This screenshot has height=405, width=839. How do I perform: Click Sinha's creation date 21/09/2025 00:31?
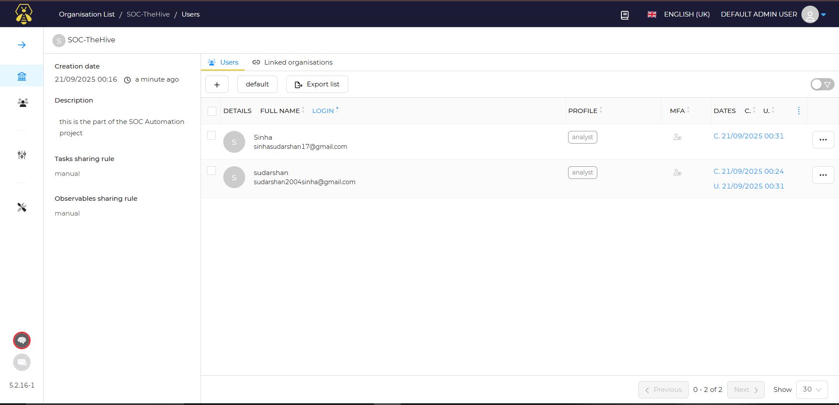coord(749,136)
